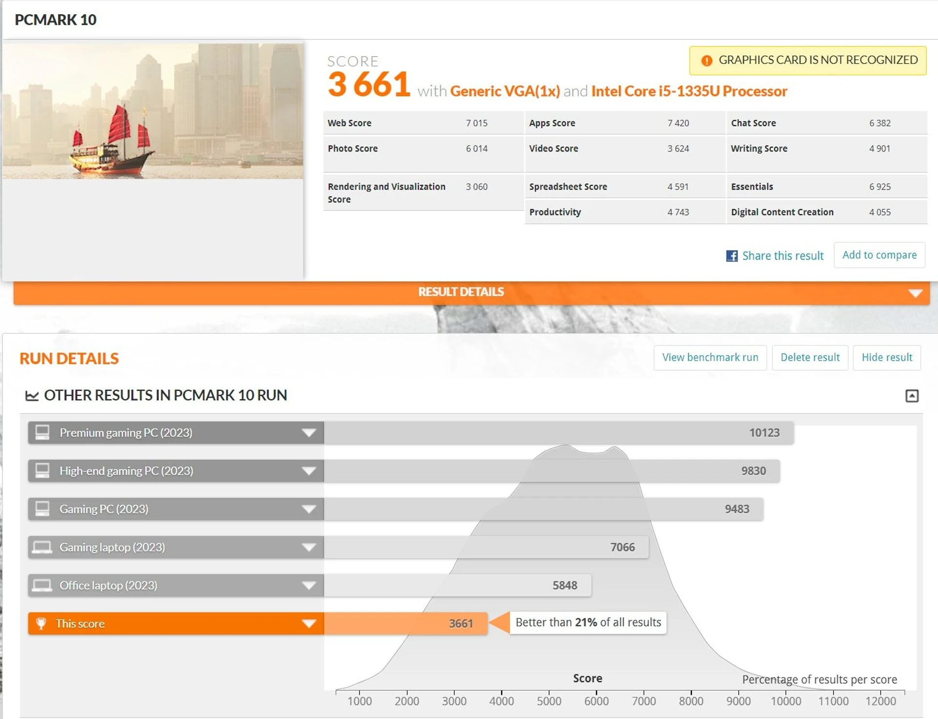Click the 9830 High-end gaming PC score bar
The height and width of the screenshot is (719, 938).
click(x=552, y=471)
